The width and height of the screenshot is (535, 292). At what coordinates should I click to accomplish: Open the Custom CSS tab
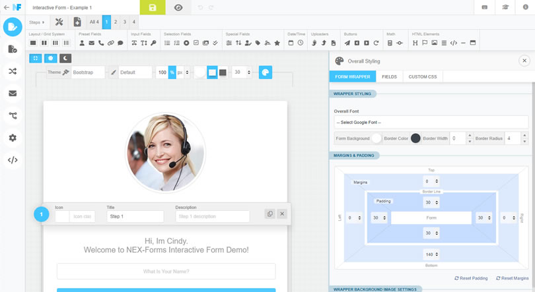(x=423, y=76)
